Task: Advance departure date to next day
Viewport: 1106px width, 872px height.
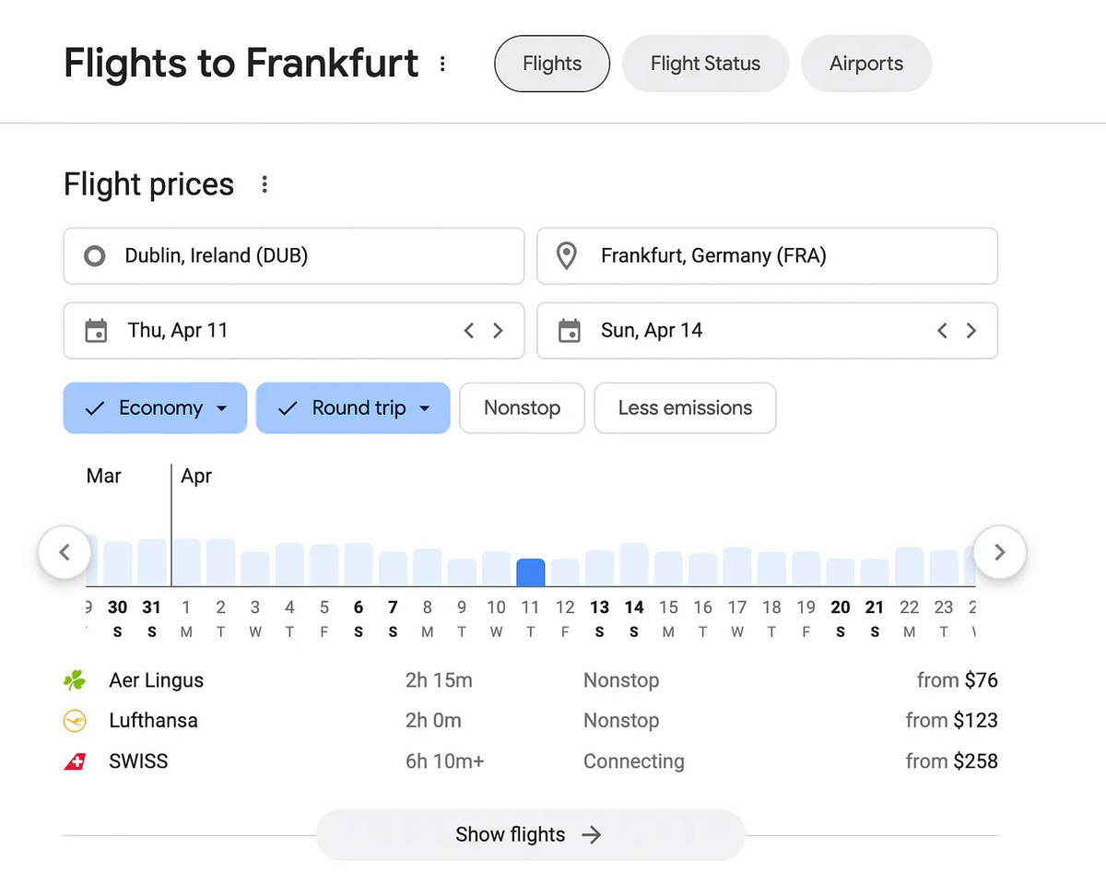Action: [499, 331]
